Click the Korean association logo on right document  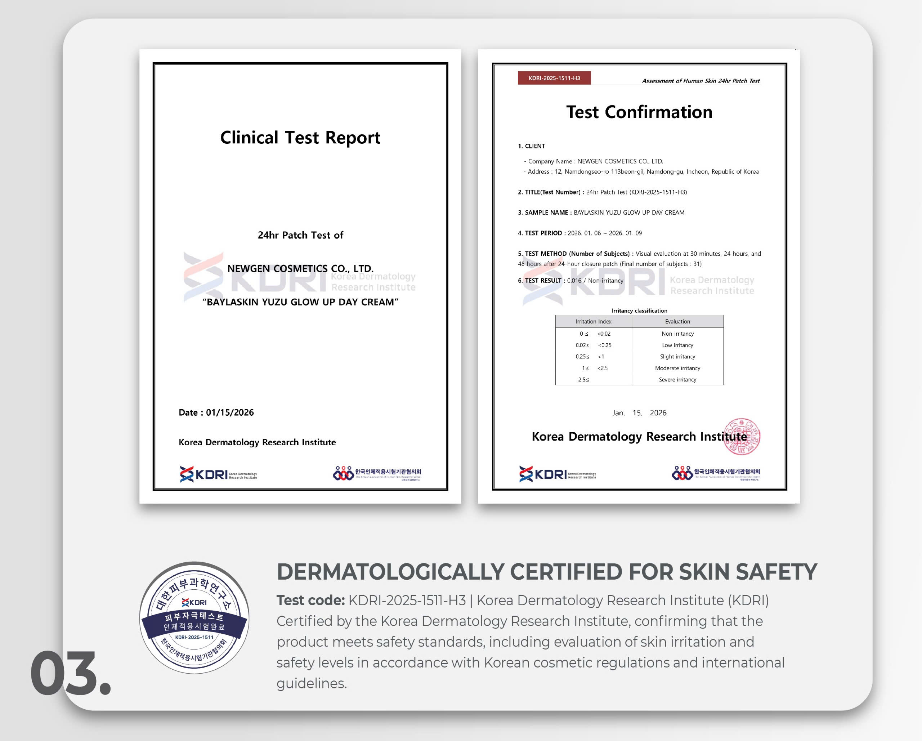point(715,473)
